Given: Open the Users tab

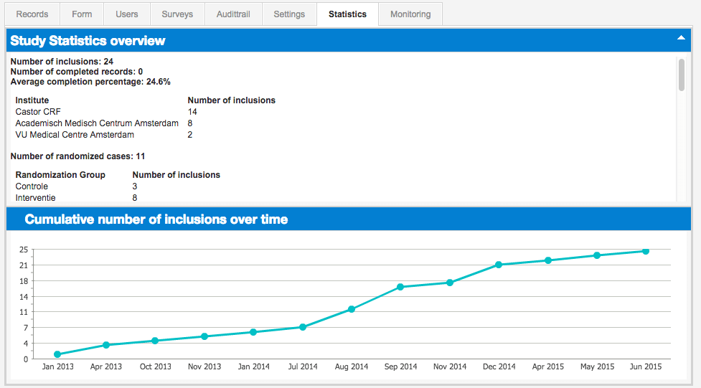Looking at the screenshot, I should coord(127,14).
